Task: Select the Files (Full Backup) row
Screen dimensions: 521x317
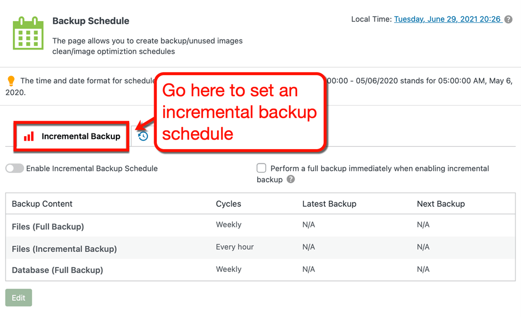Action: (260, 225)
